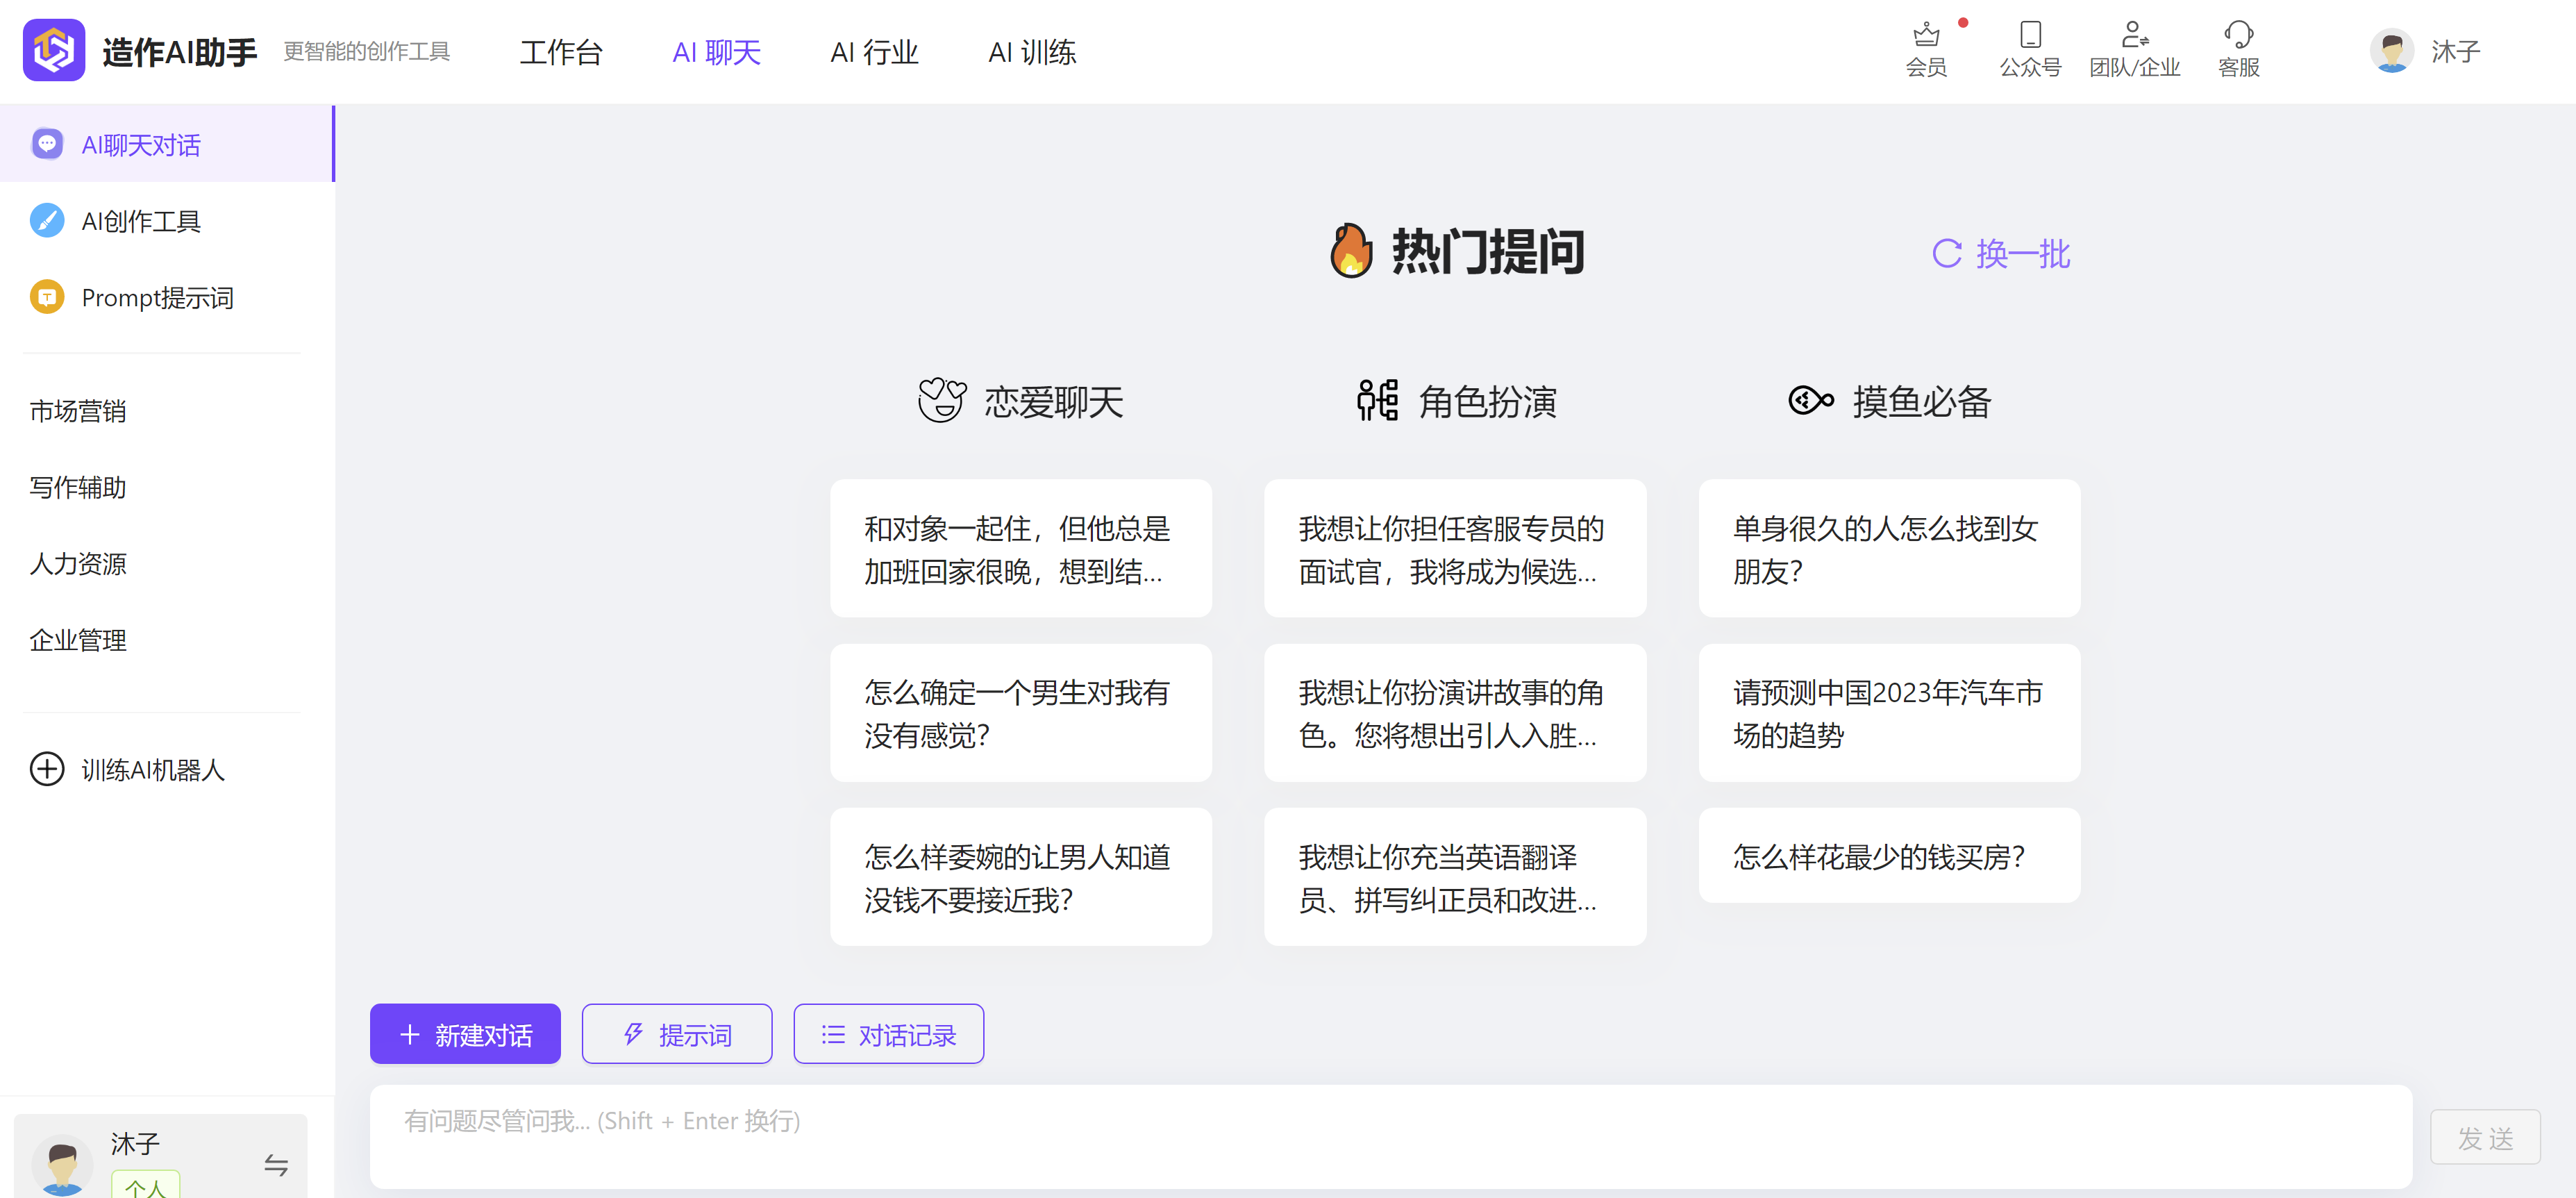Click the user avatar in top bar
This screenshot has height=1198, width=2576.
(2391, 51)
